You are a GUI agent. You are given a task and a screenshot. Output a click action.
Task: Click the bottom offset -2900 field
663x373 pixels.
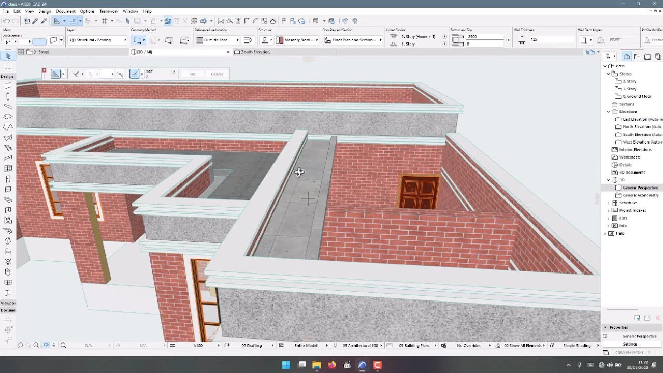coord(484,37)
